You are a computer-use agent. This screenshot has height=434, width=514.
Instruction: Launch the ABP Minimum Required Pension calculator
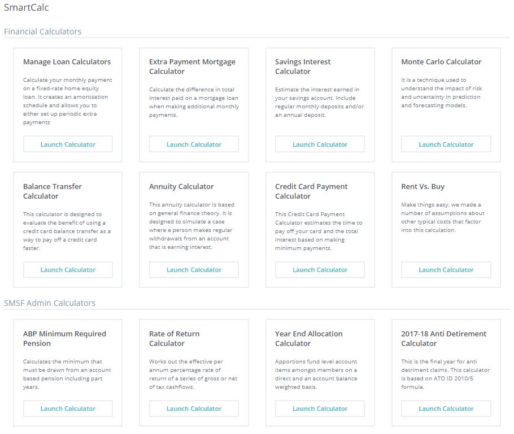pos(68,409)
